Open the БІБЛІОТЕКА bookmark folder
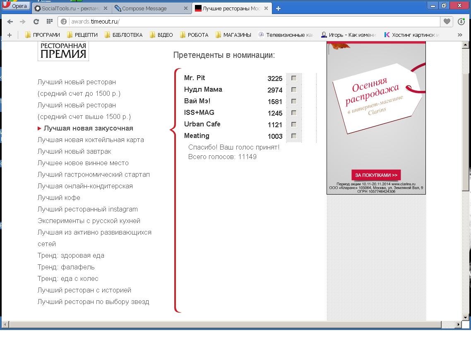471x354 pixels. [x=123, y=35]
